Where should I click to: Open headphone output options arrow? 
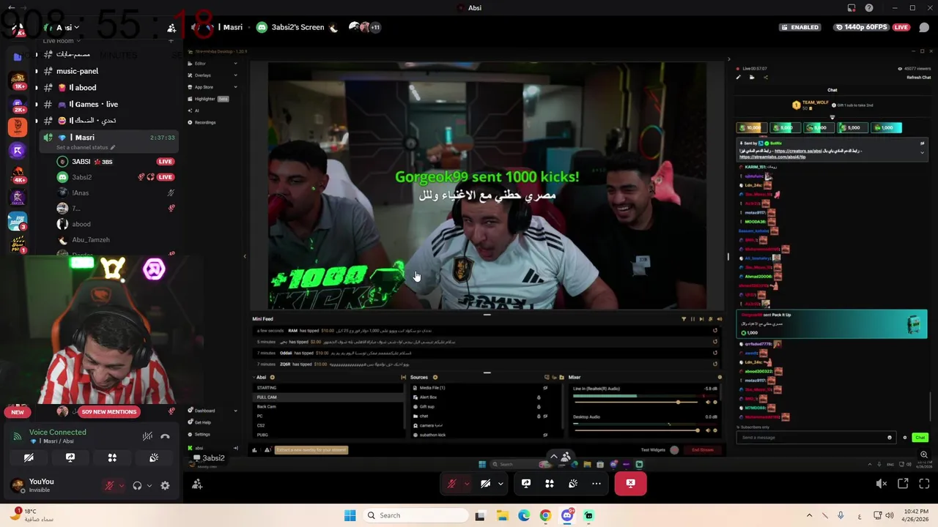pos(149,485)
